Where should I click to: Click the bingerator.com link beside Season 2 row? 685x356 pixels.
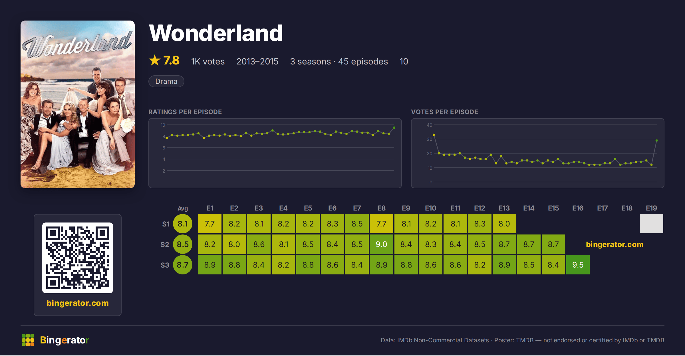(x=615, y=244)
